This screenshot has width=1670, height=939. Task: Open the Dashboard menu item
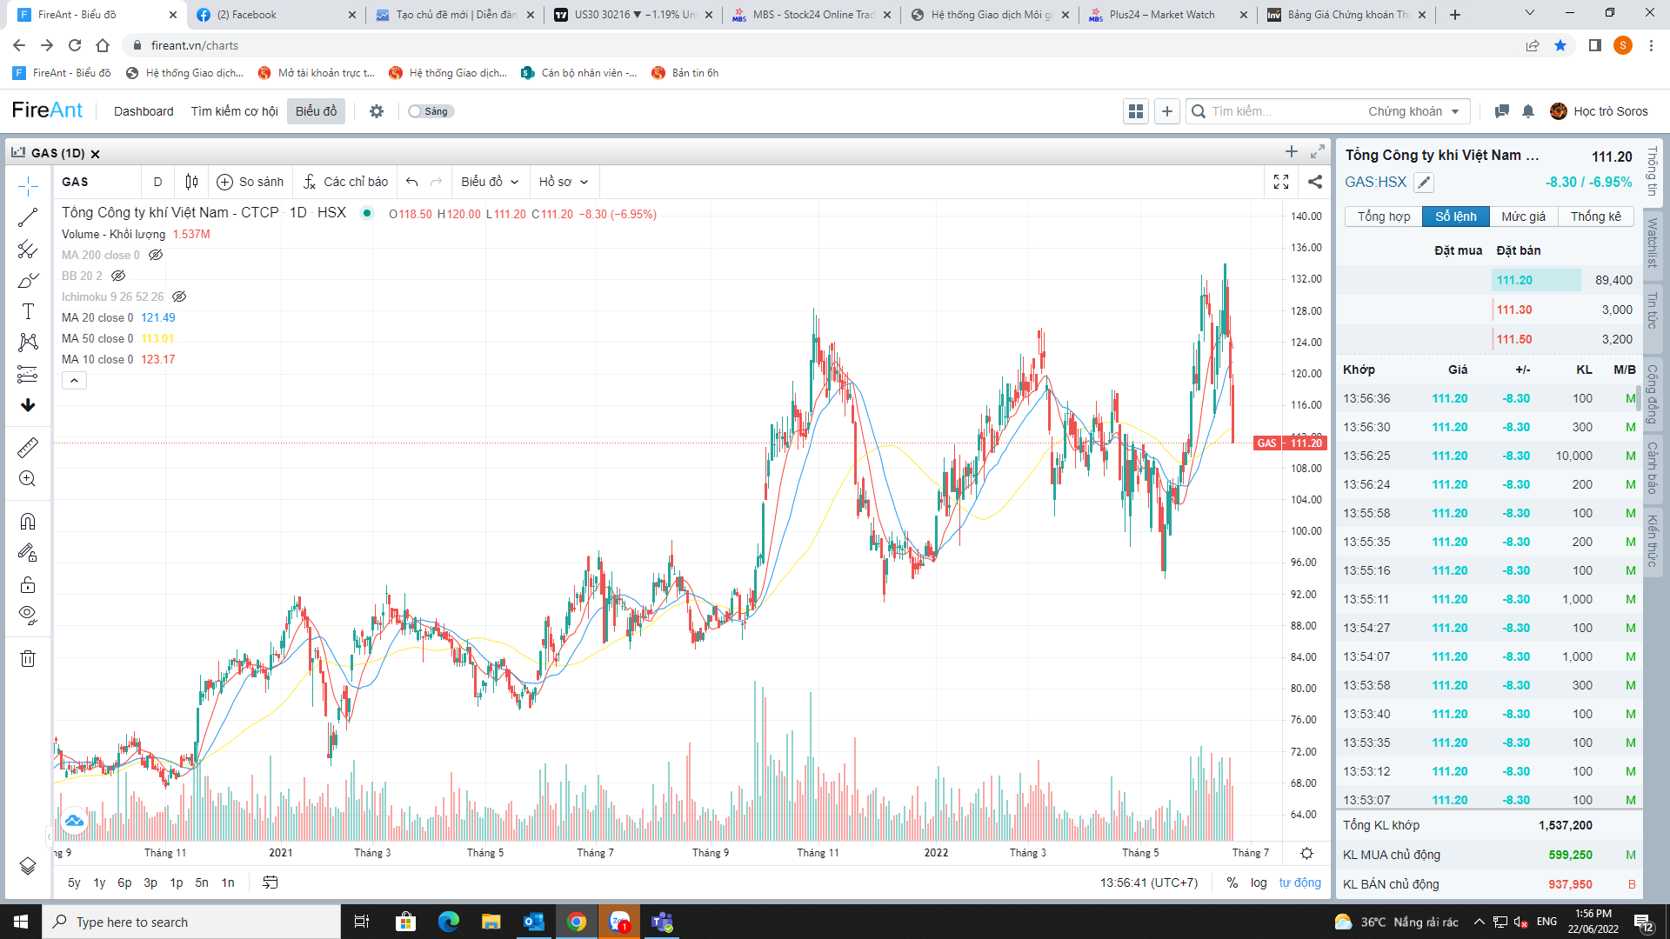pyautogui.click(x=144, y=111)
